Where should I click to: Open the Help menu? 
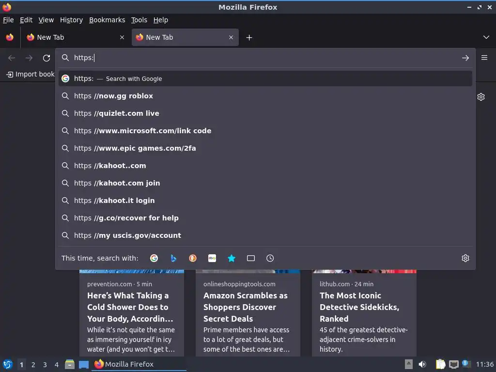click(161, 20)
